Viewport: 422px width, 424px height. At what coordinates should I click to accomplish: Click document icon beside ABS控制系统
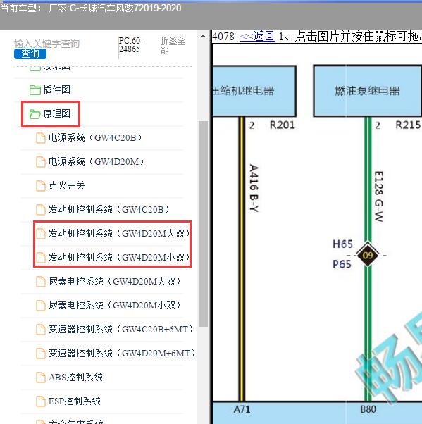(x=41, y=378)
